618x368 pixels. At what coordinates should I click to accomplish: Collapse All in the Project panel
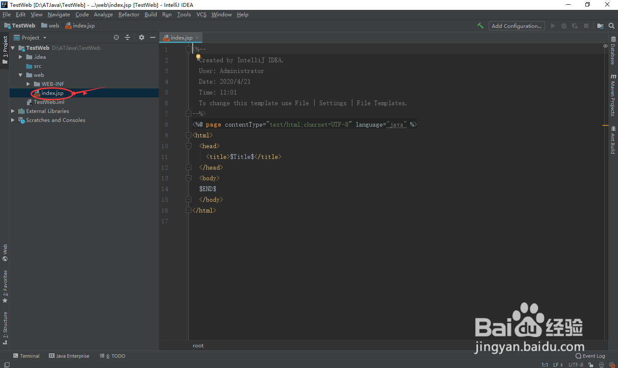click(127, 37)
